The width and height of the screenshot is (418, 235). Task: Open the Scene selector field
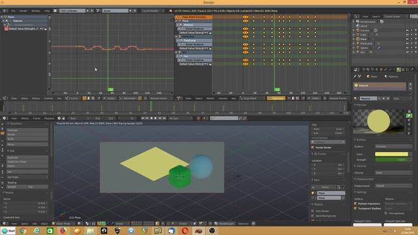point(115,11)
